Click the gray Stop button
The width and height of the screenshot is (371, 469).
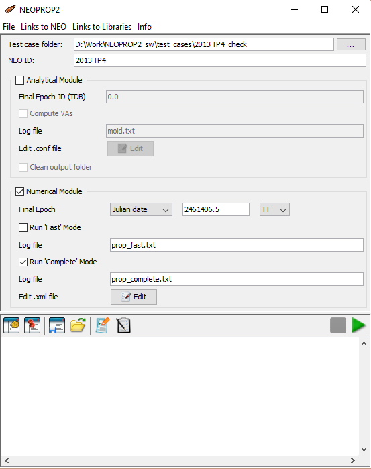338,325
